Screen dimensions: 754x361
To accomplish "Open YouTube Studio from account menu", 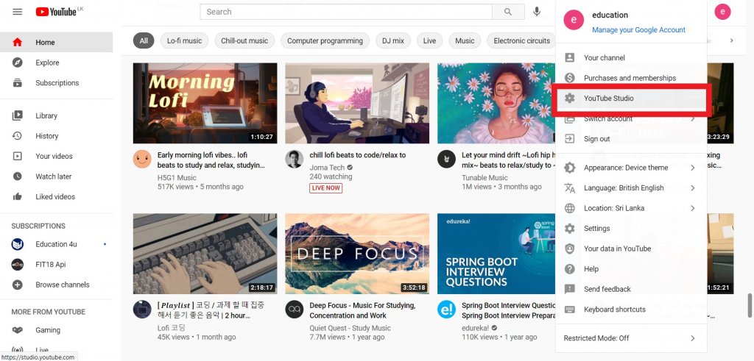I will pyautogui.click(x=630, y=98).
